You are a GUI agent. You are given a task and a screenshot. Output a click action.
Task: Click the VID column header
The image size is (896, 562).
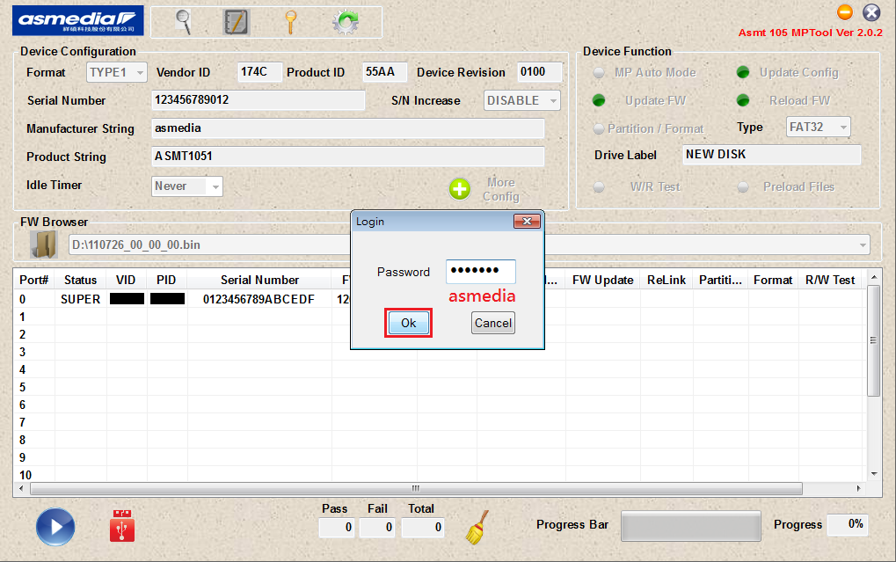(126, 281)
